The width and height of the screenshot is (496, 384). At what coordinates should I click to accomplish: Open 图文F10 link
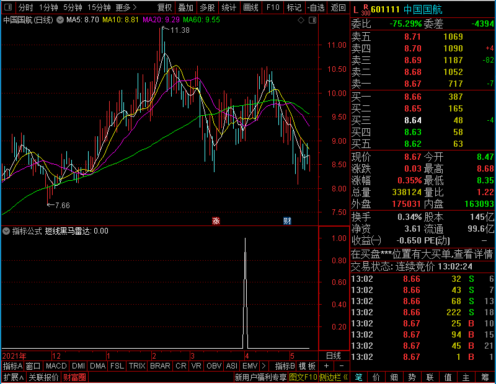303,377
